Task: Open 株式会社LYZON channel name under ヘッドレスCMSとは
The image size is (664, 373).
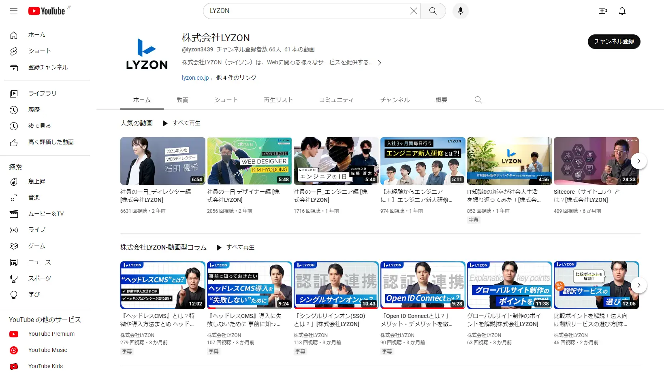Action: click(137, 335)
